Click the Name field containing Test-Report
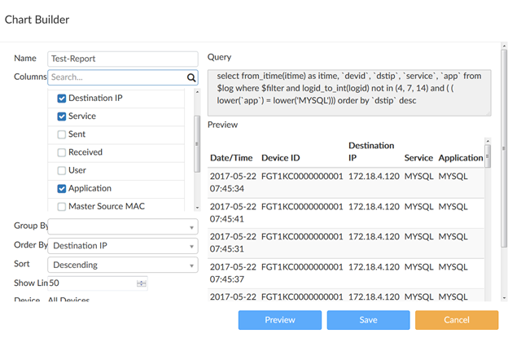The height and width of the screenshot is (338, 508). [123, 59]
